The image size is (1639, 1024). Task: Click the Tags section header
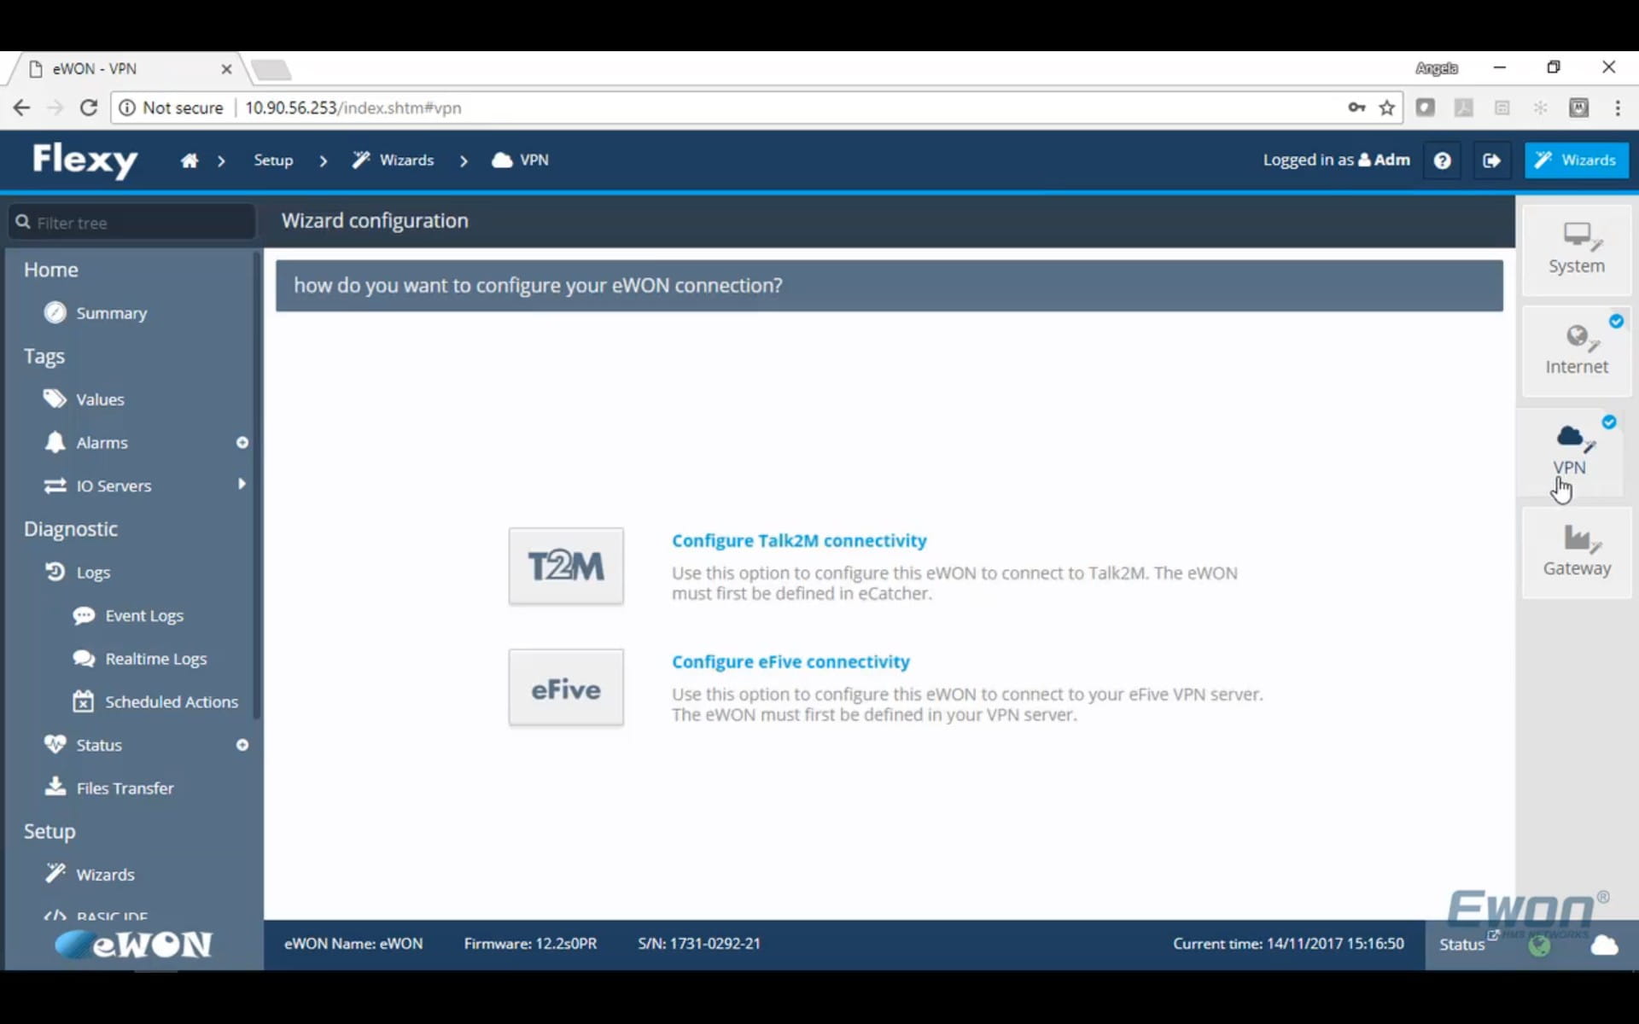point(44,357)
